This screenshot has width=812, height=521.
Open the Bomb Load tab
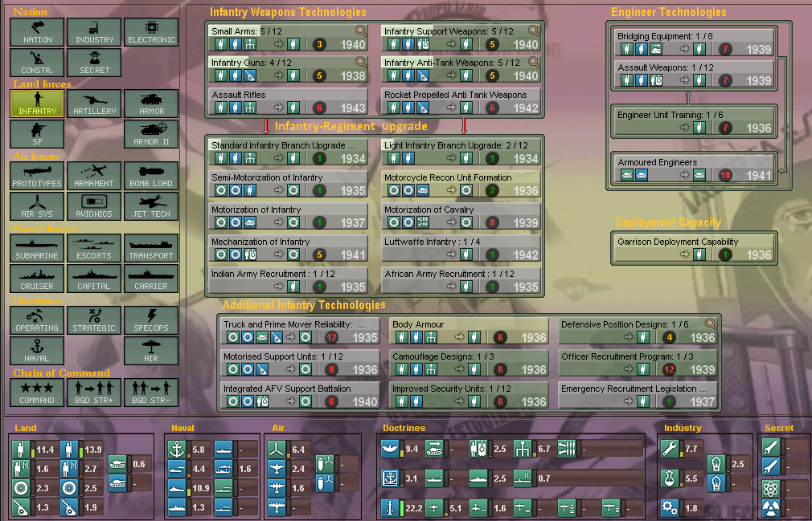(151, 176)
